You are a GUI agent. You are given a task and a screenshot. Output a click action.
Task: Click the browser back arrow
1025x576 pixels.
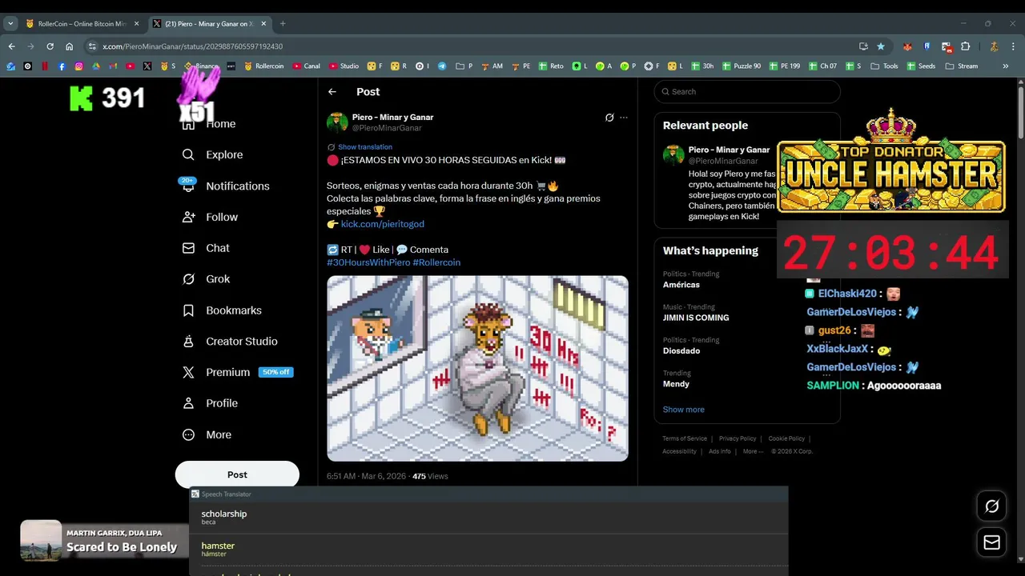(11, 46)
